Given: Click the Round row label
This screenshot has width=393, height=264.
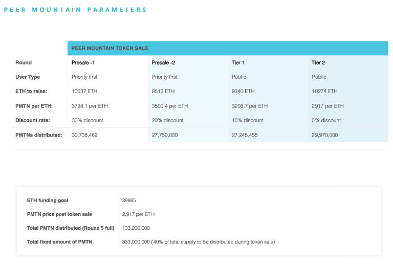Looking at the screenshot, I should pyautogui.click(x=24, y=62).
